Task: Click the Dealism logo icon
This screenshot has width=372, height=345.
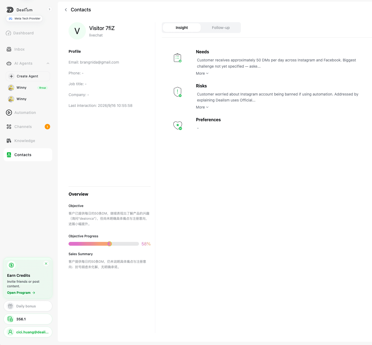Action: 10,10
